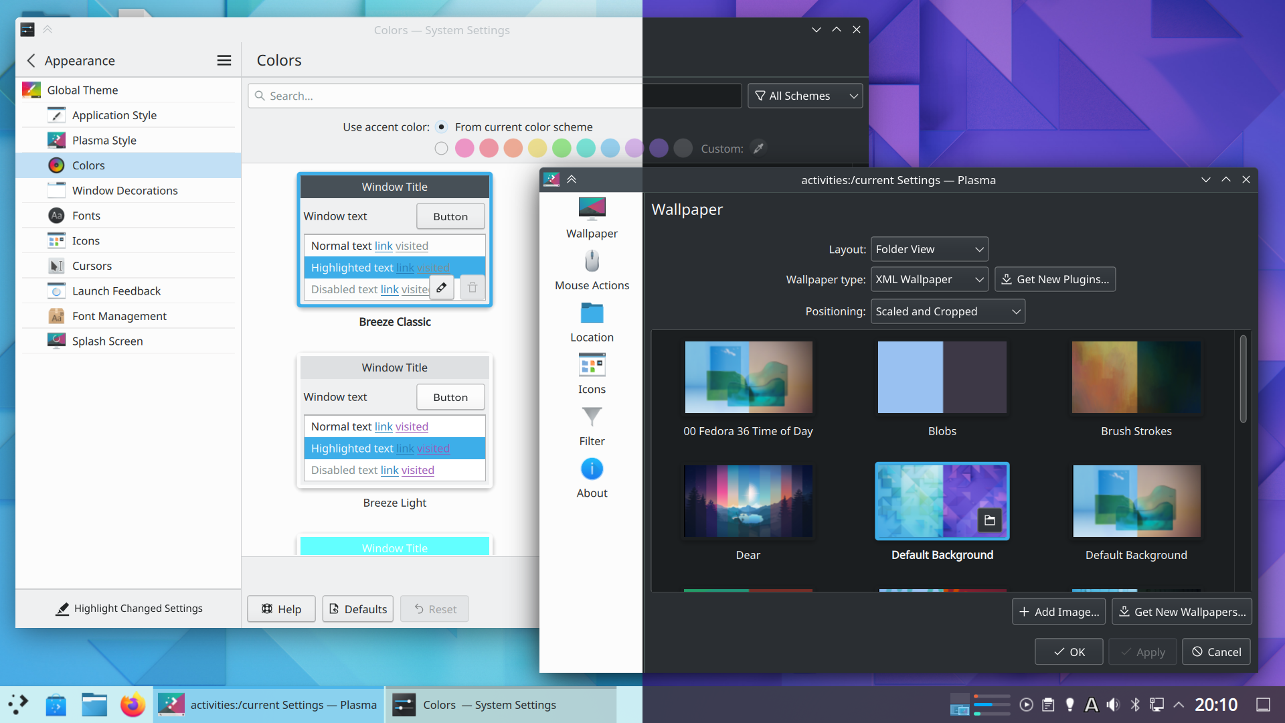Confirm wallpaper settings with OK
This screenshot has height=723, width=1285.
click(1069, 652)
